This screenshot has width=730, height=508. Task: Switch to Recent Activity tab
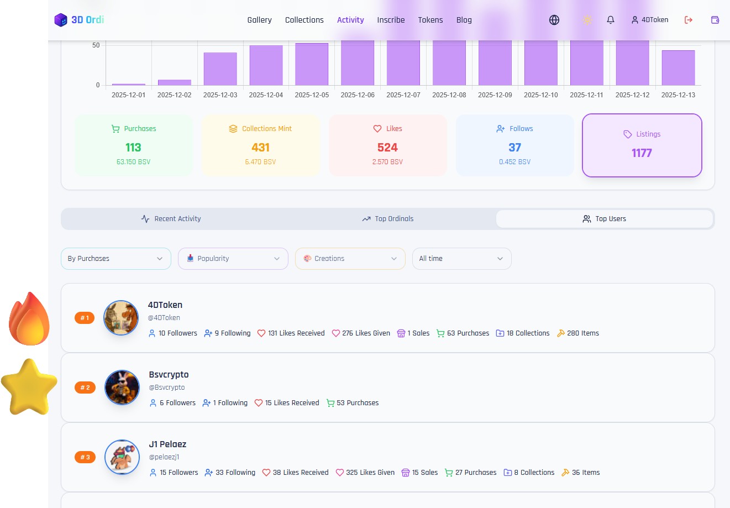point(171,219)
